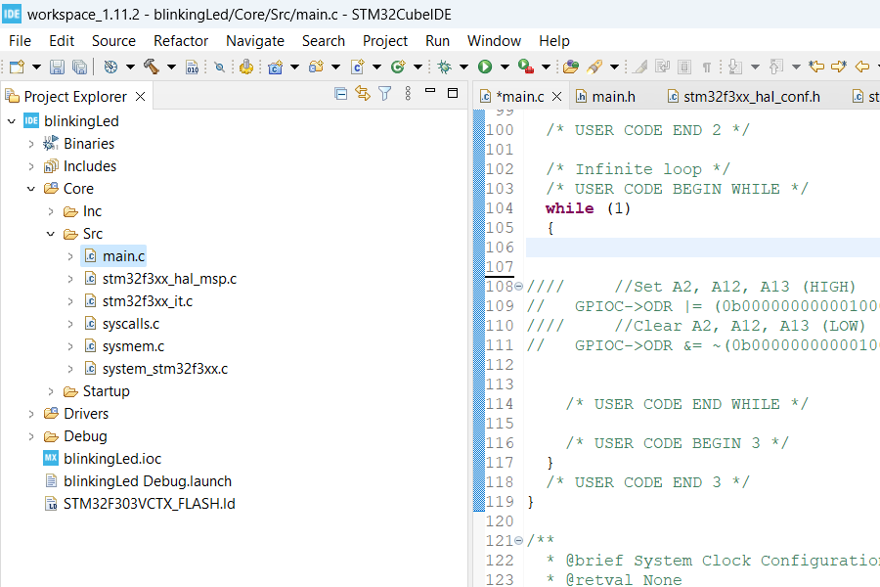This screenshot has height=587, width=880.
Task: Save the modified main.c with disk icon
Action: tap(58, 68)
